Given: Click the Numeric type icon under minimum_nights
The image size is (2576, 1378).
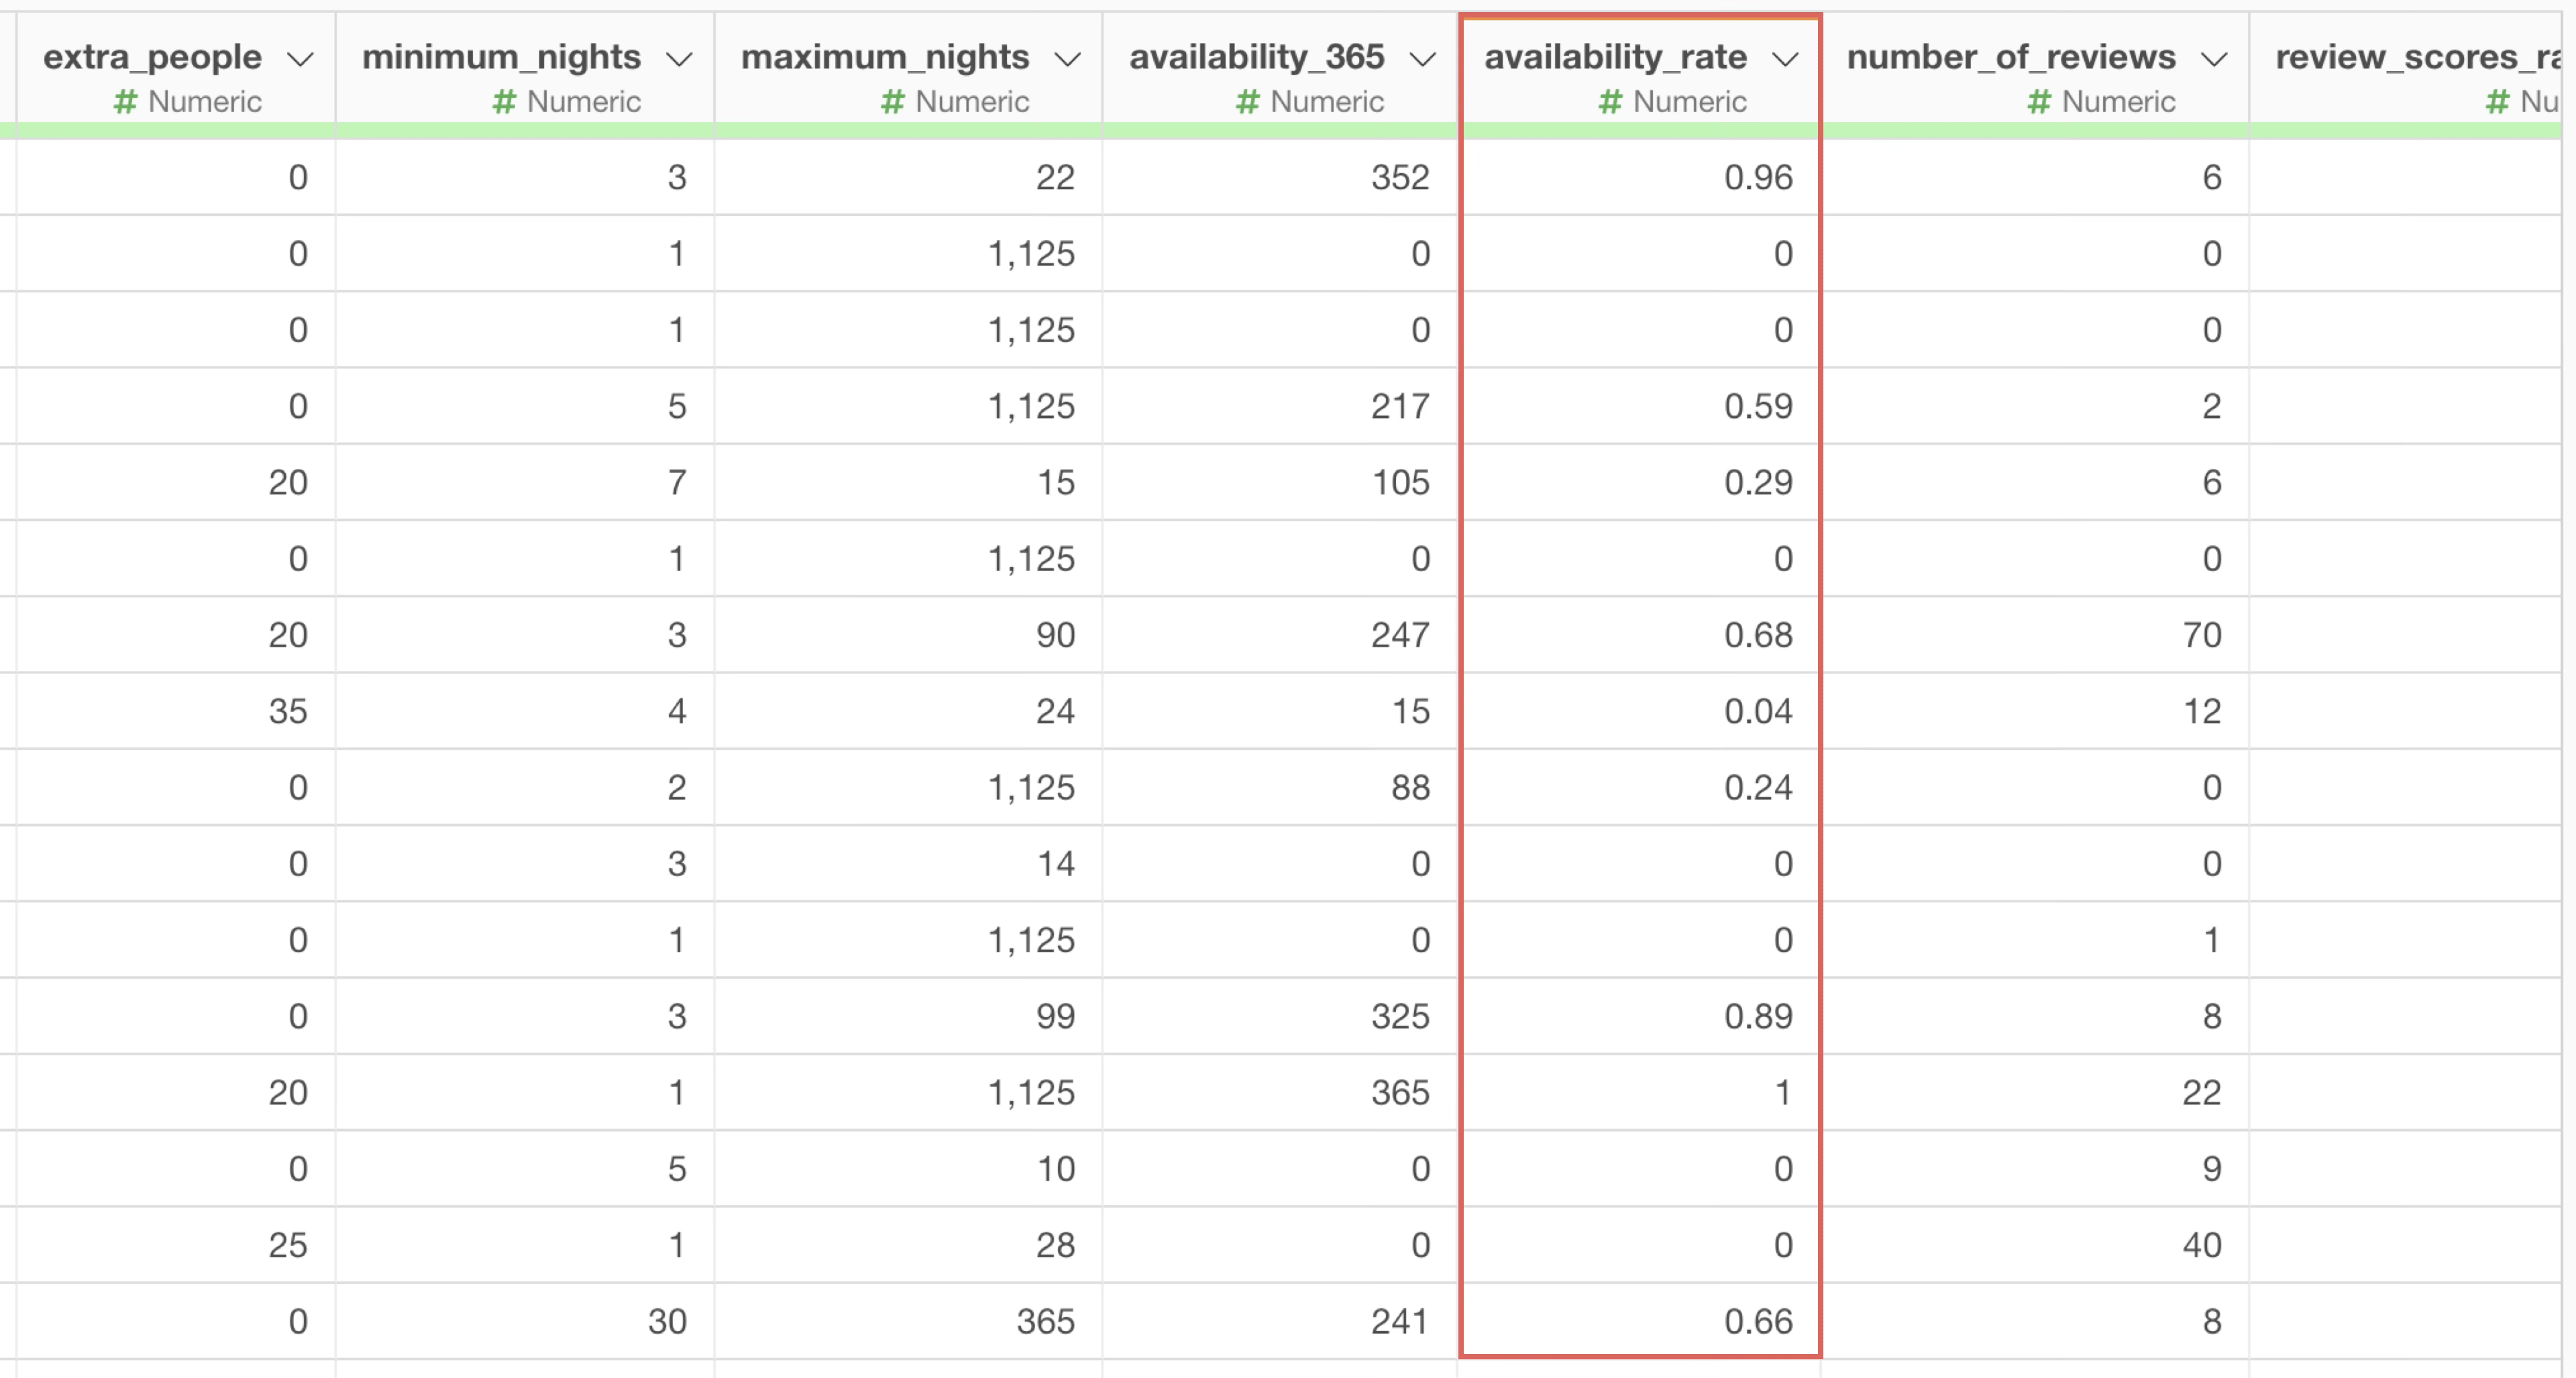Looking at the screenshot, I should click(504, 101).
